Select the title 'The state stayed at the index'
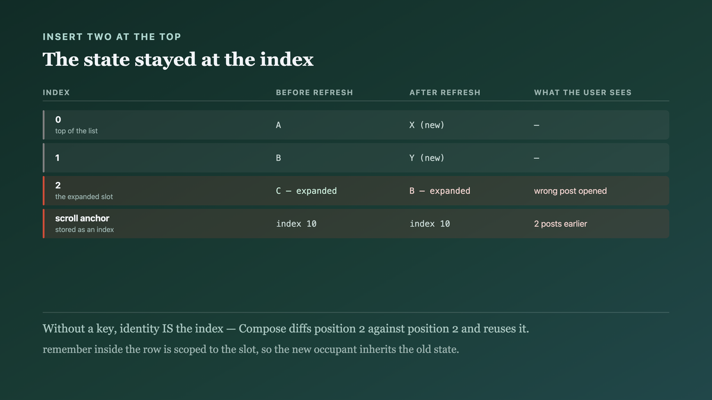This screenshot has height=400, width=712. [x=178, y=59]
